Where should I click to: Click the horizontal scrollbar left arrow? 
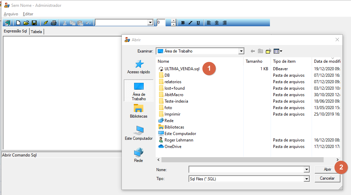coord(158,160)
